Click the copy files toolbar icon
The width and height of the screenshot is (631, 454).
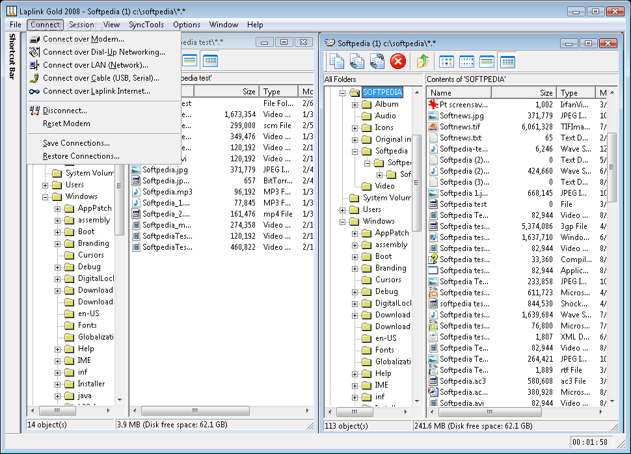tap(336, 62)
